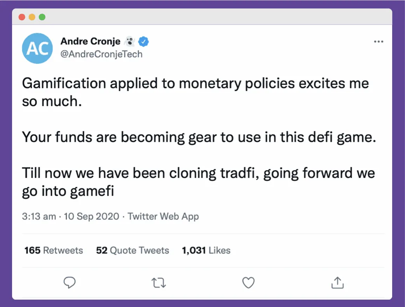Viewport: 405px width, 307px height.
Task: Open the 52 Quote Tweets
Action: coord(132,250)
